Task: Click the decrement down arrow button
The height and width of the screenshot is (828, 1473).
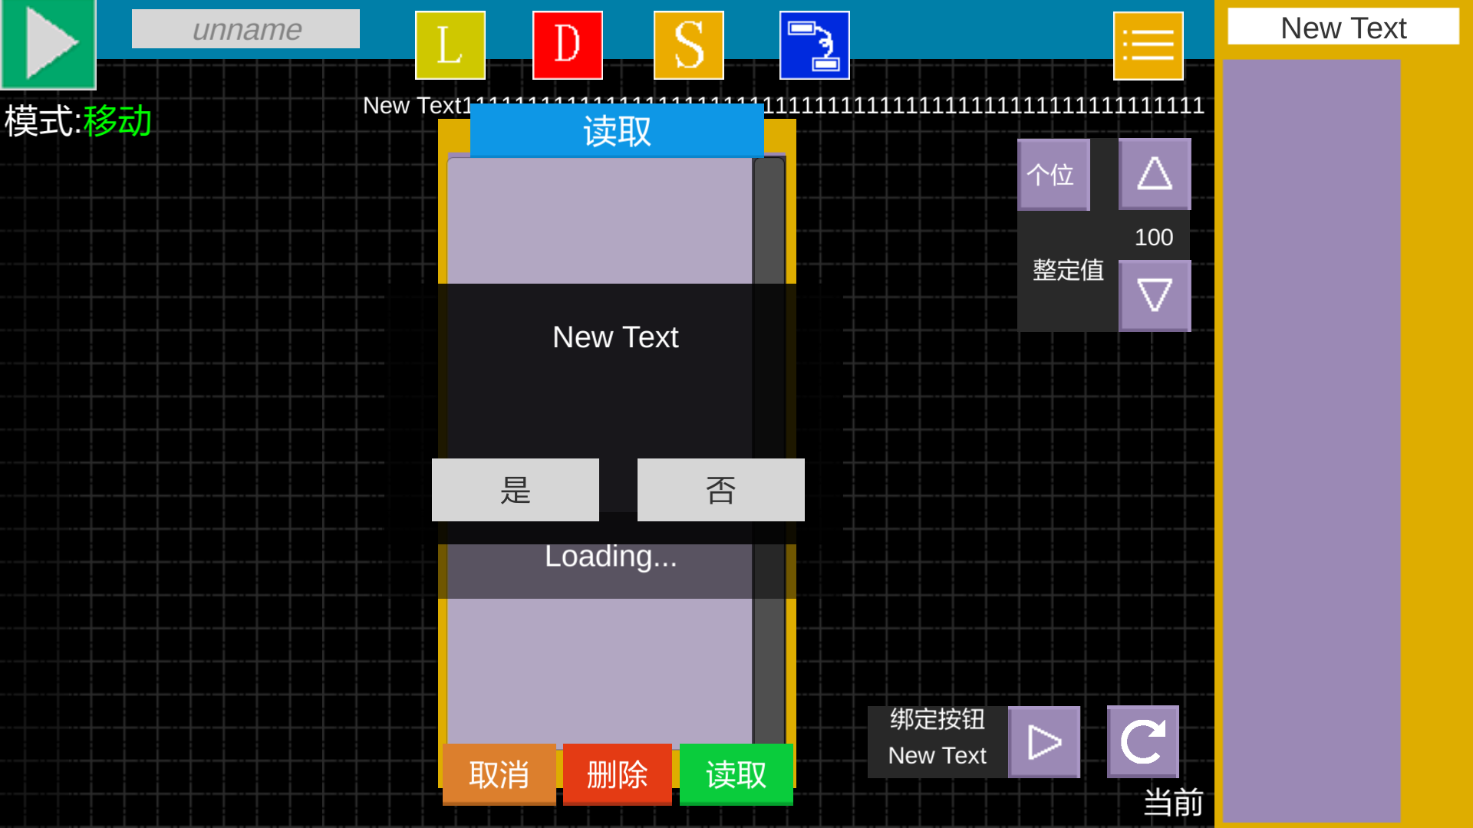Action: [x=1155, y=294]
